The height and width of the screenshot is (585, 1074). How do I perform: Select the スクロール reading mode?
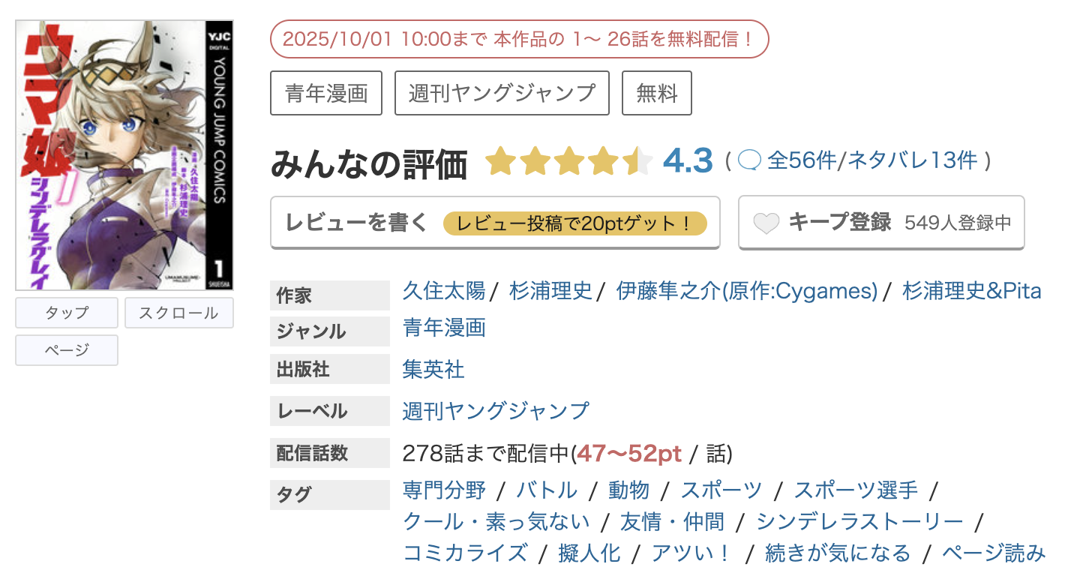[x=178, y=313]
